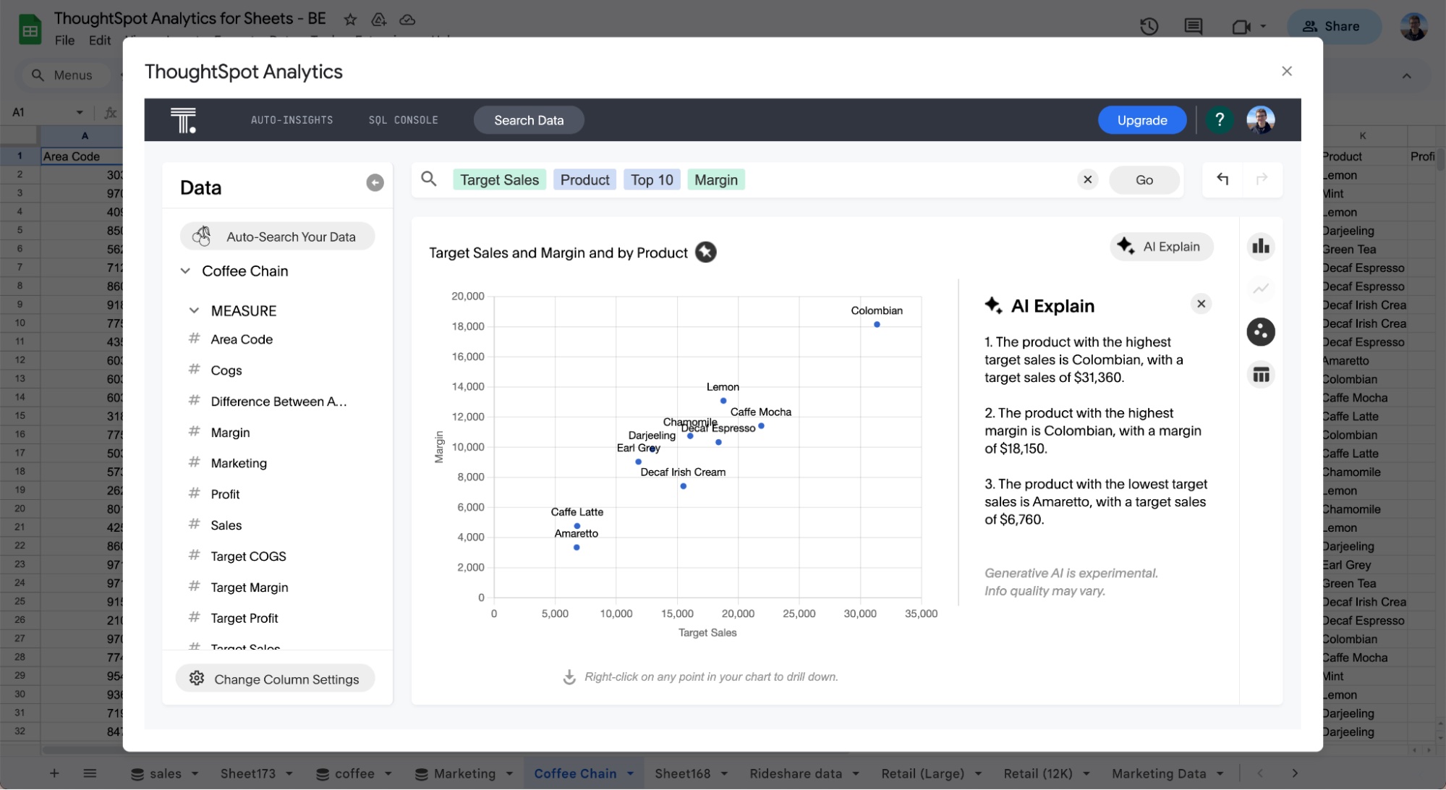Click the Top 10 search token
The width and height of the screenshot is (1446, 790).
click(x=651, y=179)
